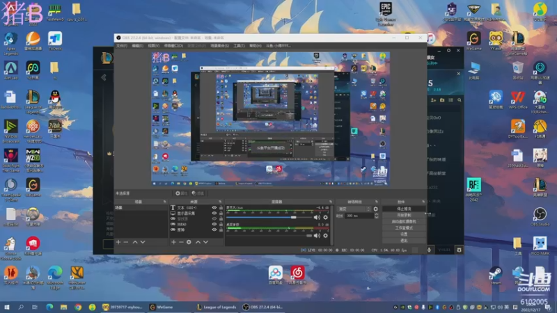Move scene down with chevron
Image resolution: width=557 pixels, height=313 pixels.
pyautogui.click(x=143, y=242)
